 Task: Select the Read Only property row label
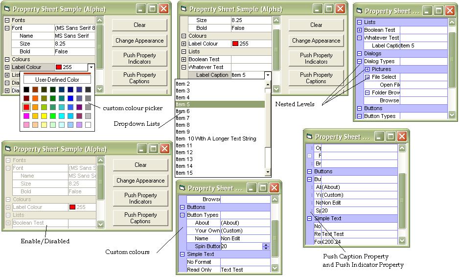point(199,270)
